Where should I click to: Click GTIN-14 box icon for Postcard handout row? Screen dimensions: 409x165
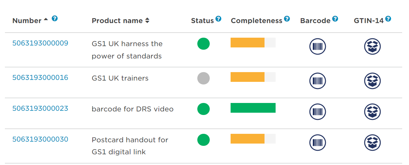(x=372, y=143)
